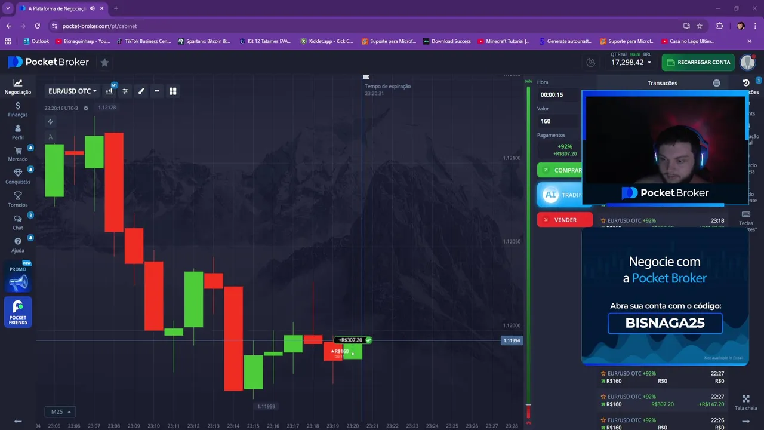Click the trader sentiment bar beside chart
This screenshot has height=430, width=764.
pyautogui.click(x=528, y=253)
